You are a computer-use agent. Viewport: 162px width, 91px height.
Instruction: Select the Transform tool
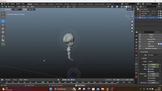[3, 32]
